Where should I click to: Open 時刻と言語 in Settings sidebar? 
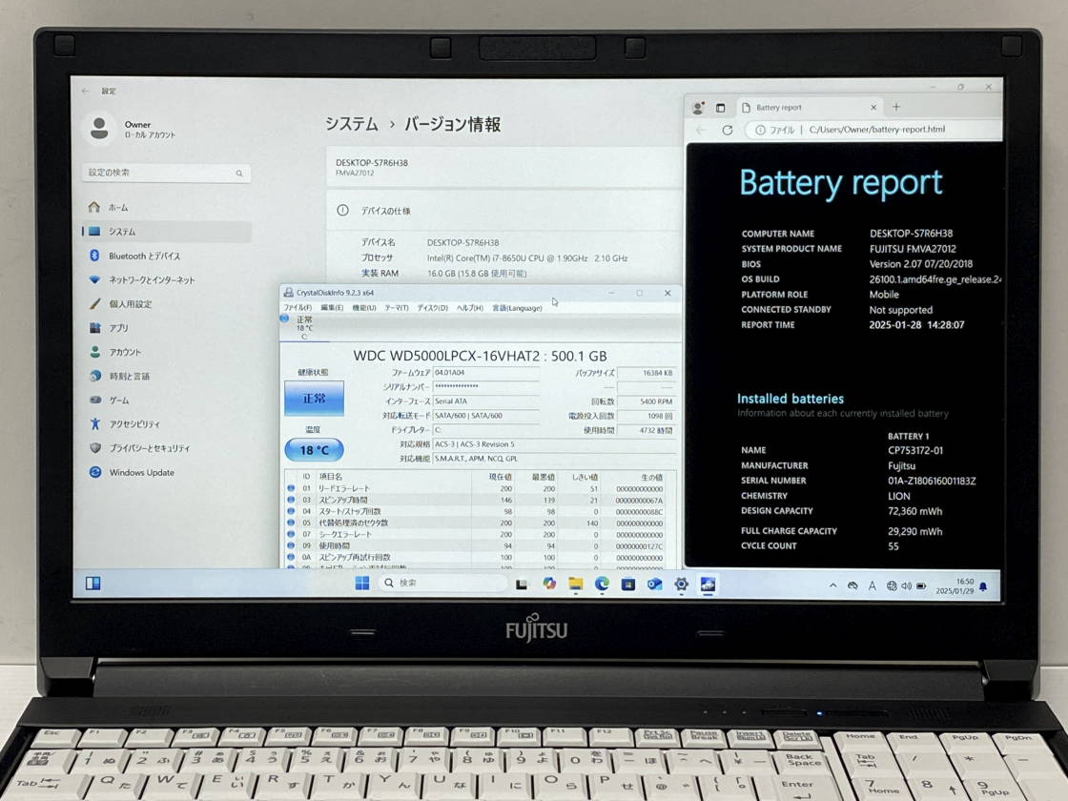tap(166, 376)
